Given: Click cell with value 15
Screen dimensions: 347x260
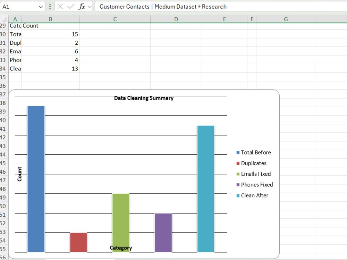Looking at the screenshot, I should tap(50, 34).
